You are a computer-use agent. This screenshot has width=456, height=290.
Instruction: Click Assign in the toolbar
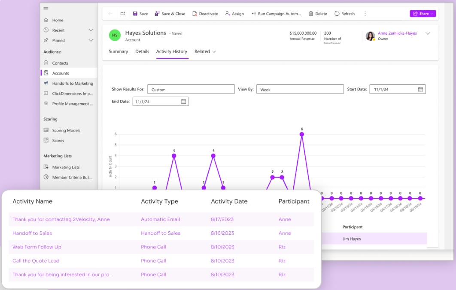tap(234, 14)
